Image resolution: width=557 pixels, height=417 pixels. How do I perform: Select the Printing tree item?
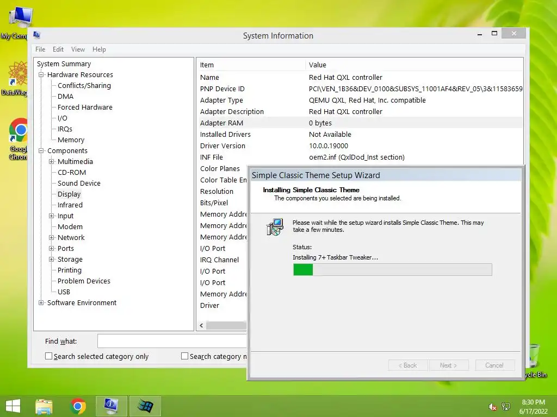[70, 270]
